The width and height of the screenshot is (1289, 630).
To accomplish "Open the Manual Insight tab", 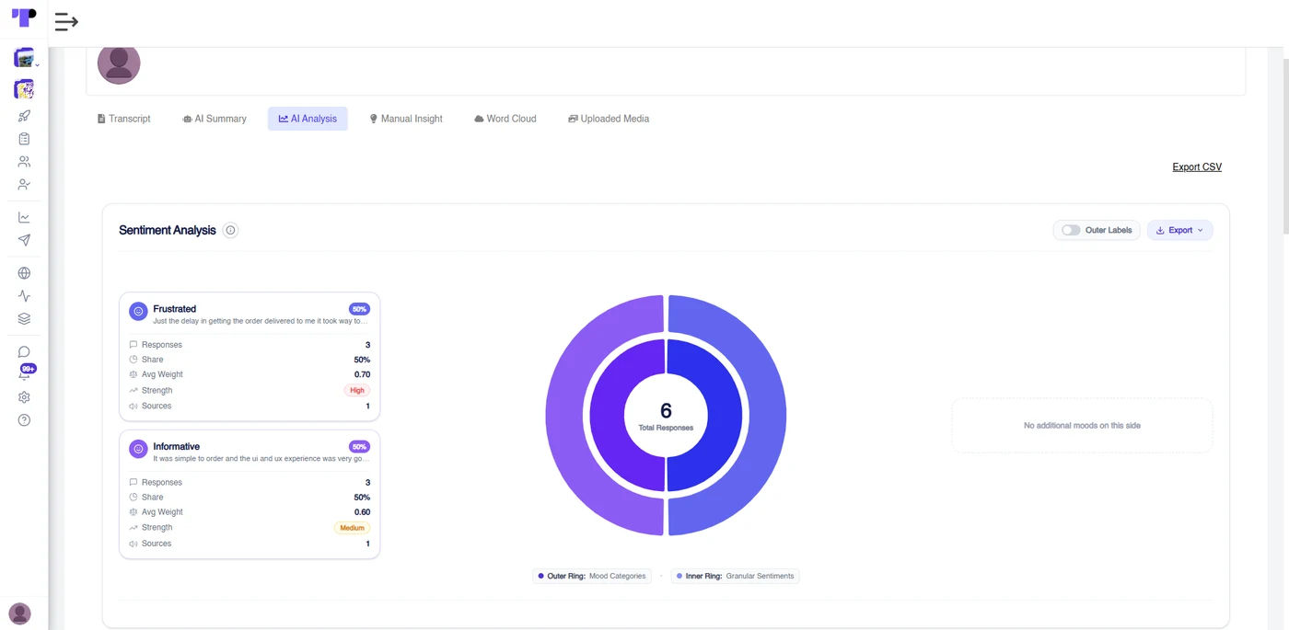I will [406, 119].
